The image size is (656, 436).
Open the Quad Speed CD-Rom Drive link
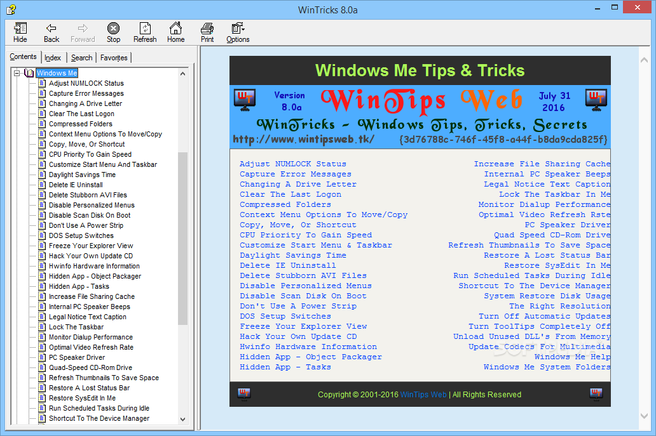click(x=552, y=235)
